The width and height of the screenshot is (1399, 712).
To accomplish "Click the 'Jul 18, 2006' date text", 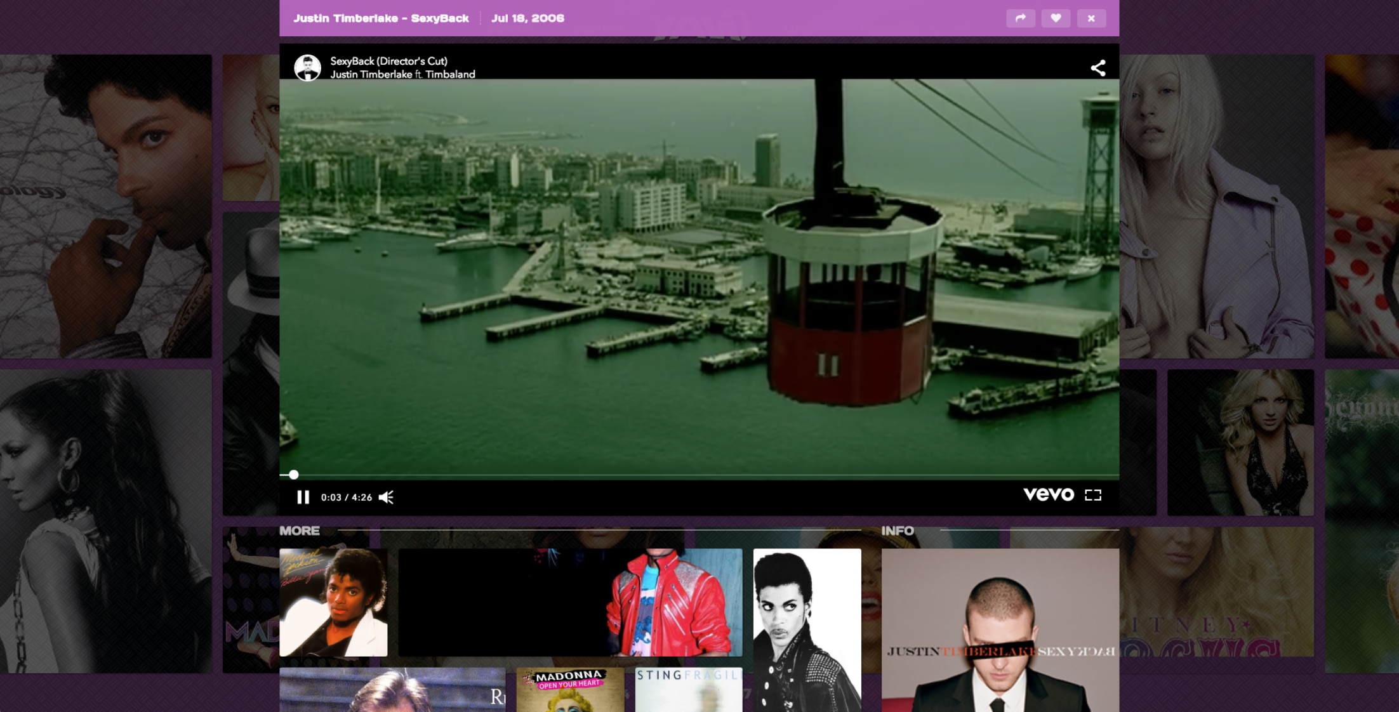I will tap(527, 18).
